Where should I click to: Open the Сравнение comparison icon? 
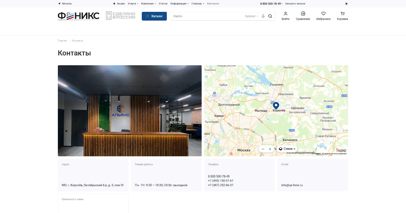[303, 16]
